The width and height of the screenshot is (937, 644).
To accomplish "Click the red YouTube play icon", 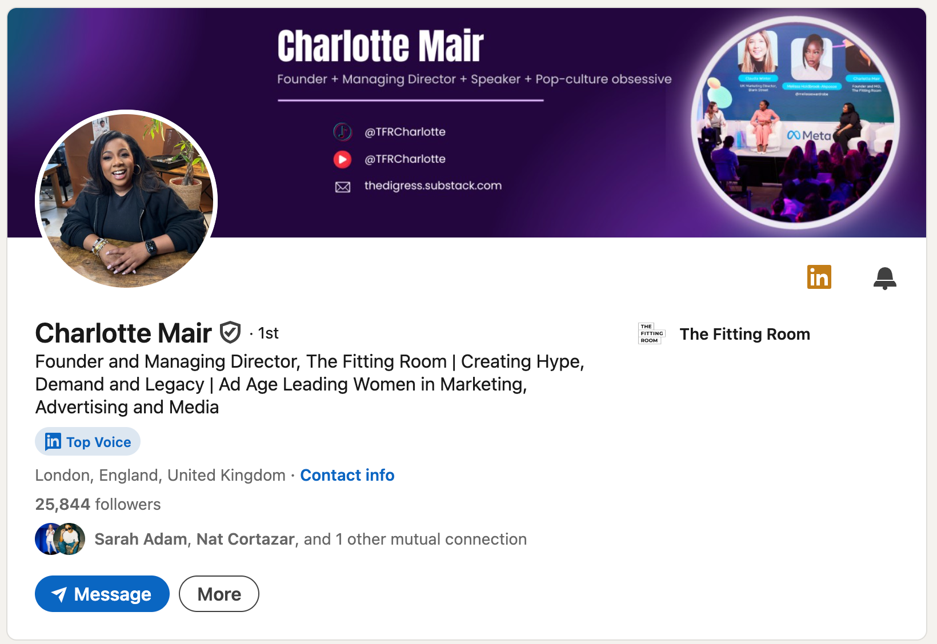I will [x=342, y=159].
